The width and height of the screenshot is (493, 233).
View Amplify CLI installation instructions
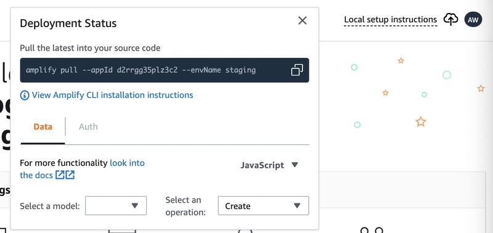coord(113,95)
